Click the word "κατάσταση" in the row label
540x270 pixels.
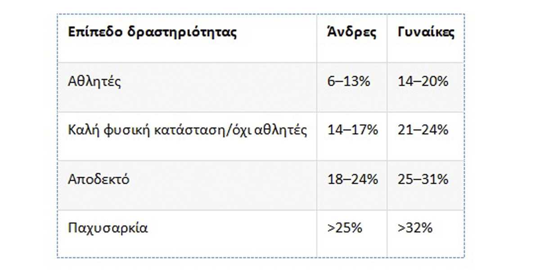click(180, 130)
